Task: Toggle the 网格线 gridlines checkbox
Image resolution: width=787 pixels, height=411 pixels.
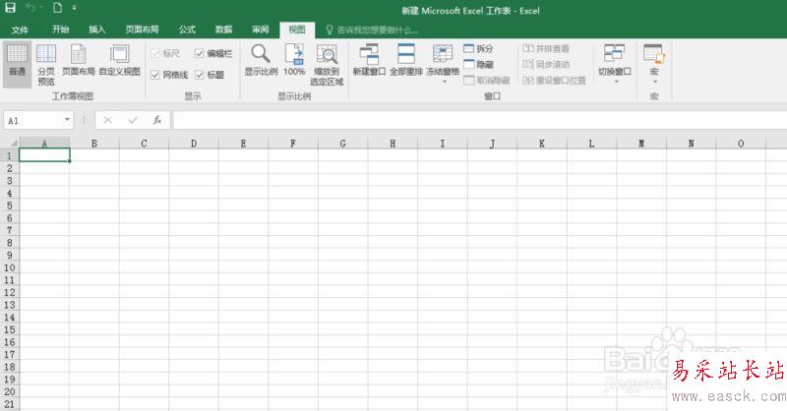Action: 155,75
